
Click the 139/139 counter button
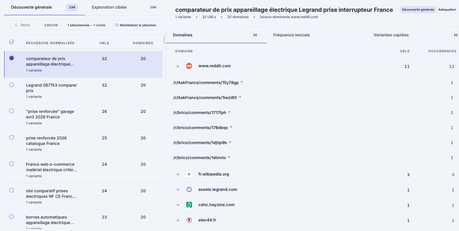point(51,25)
